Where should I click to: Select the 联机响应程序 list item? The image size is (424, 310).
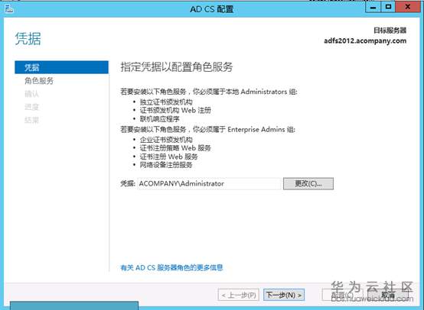point(159,118)
